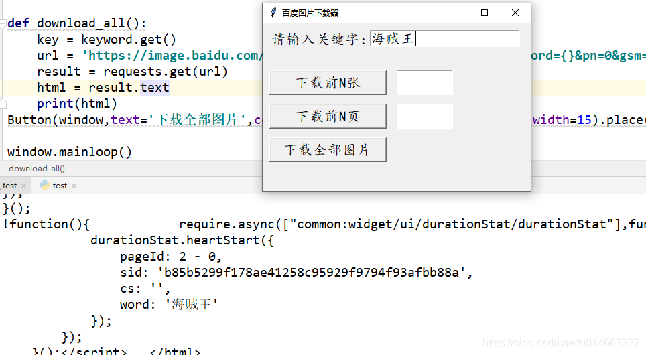The width and height of the screenshot is (646, 355).
Task: Click the 请输入关键字 label
Action: coord(320,39)
